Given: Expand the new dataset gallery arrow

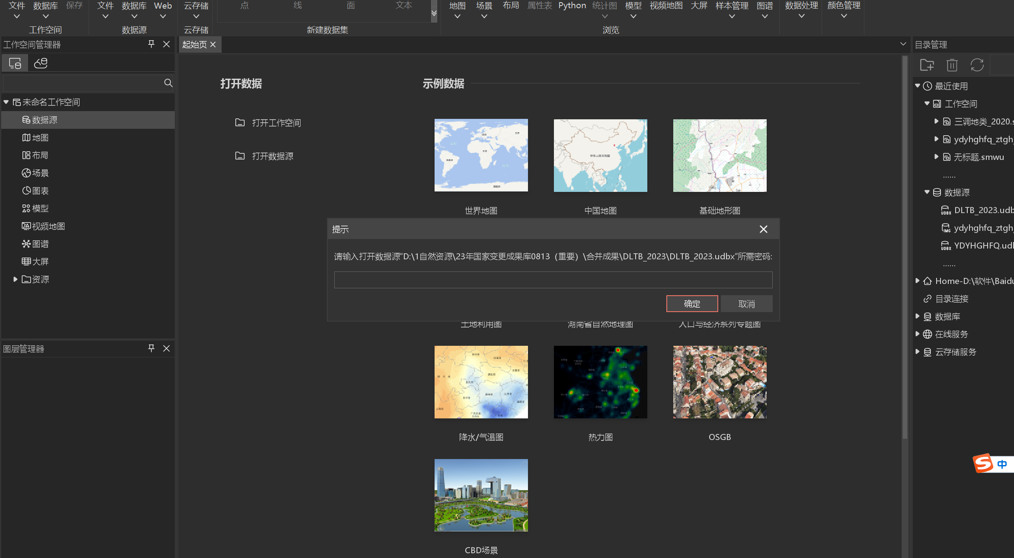Looking at the screenshot, I should coord(434,13).
